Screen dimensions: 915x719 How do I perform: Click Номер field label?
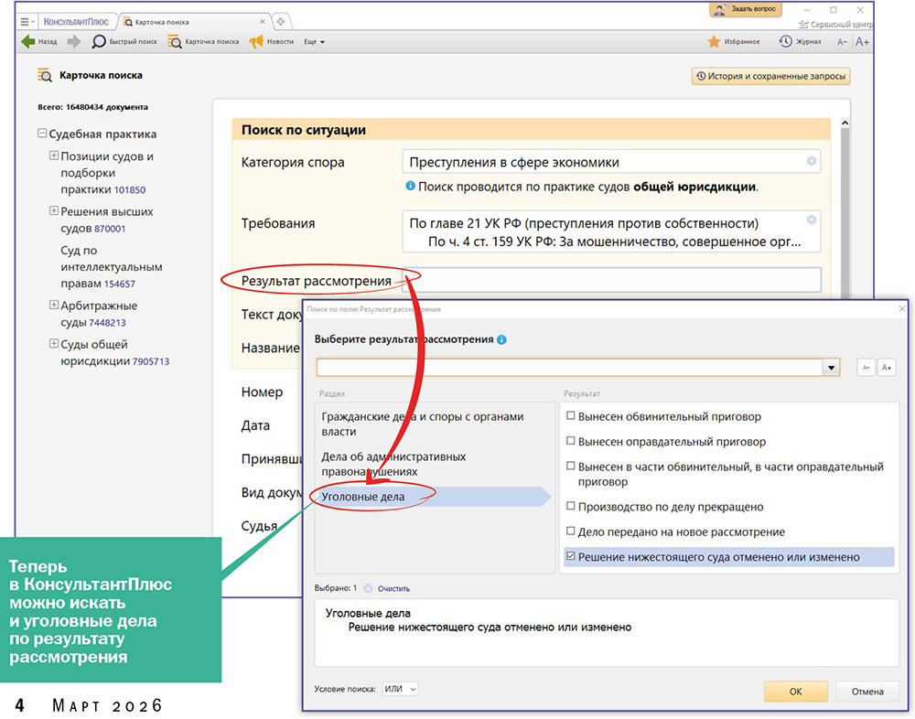point(262,392)
